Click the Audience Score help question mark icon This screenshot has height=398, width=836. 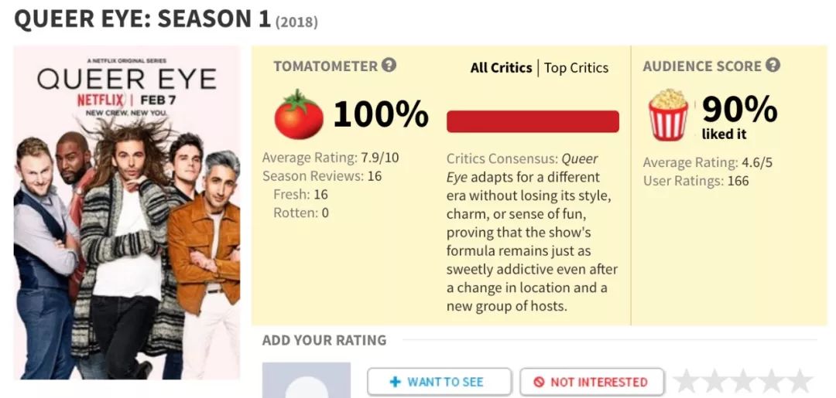click(773, 66)
